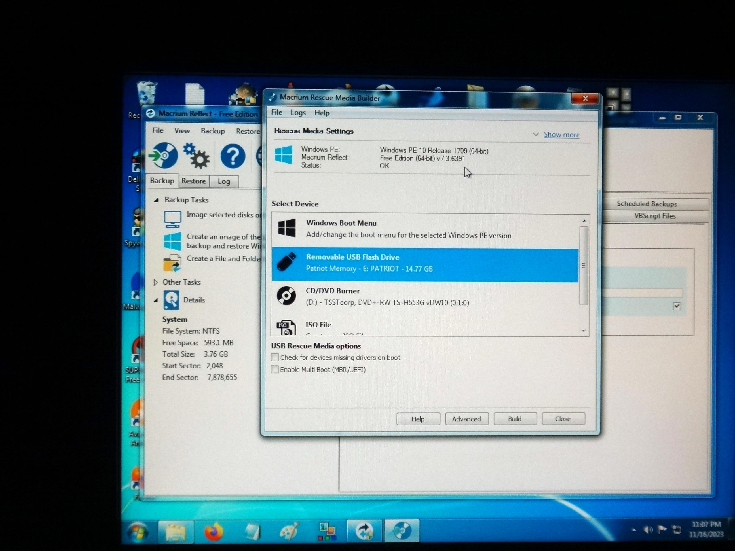This screenshot has height=551, width=735.
Task: Open the Recycle Bin desktop icon
Action: [146, 93]
